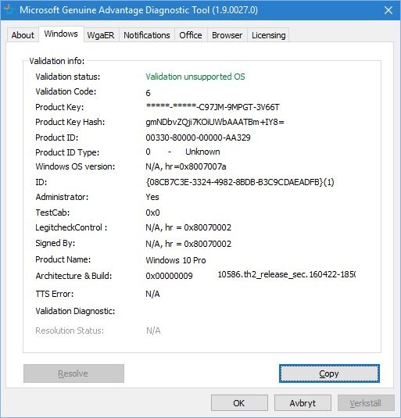
Task: Click the Resolution Status N/A value
Action: pos(153,330)
